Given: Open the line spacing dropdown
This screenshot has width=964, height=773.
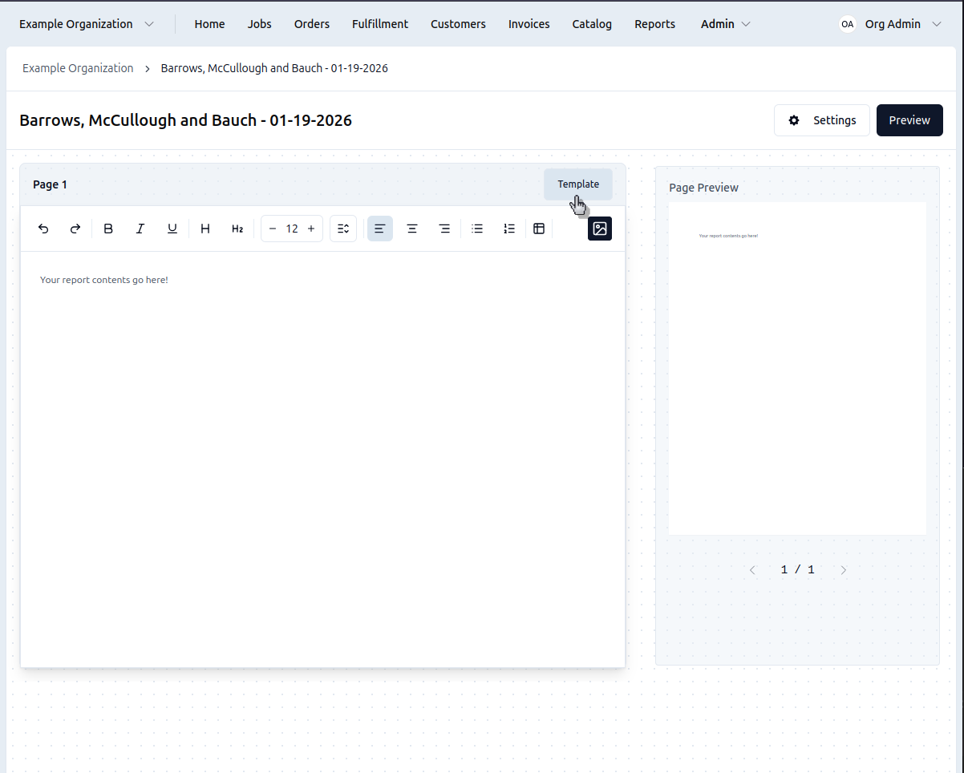Looking at the screenshot, I should click(343, 229).
